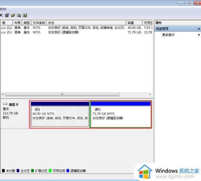Sort by the 布局 column header

(17, 23)
